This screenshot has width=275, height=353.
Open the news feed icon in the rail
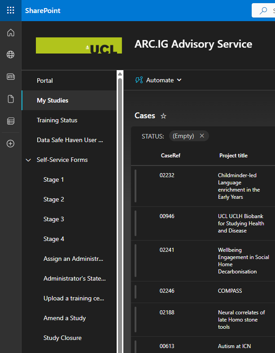tap(11, 76)
